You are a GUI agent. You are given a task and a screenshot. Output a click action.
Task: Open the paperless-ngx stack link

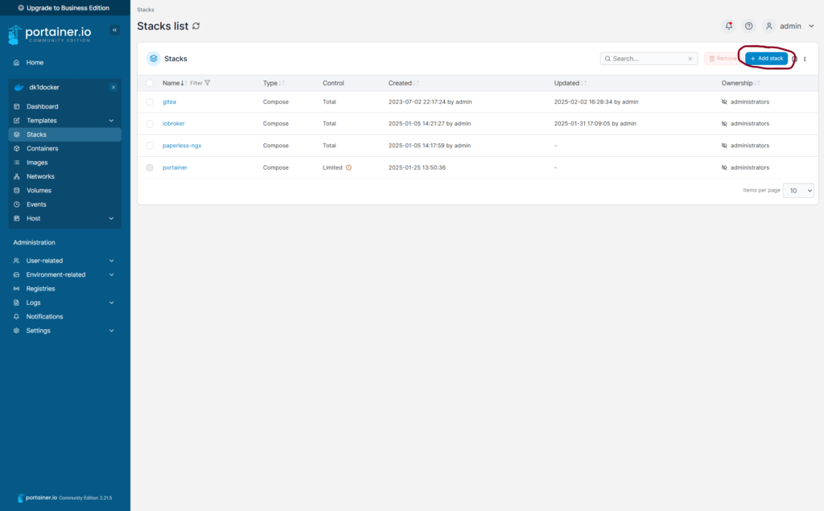[x=182, y=146]
